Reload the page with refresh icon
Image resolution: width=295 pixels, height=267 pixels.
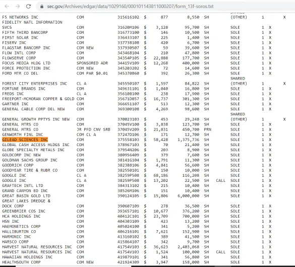point(28,7)
